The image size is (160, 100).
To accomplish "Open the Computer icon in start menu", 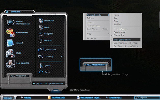I will pyautogui.click(x=41, y=34).
